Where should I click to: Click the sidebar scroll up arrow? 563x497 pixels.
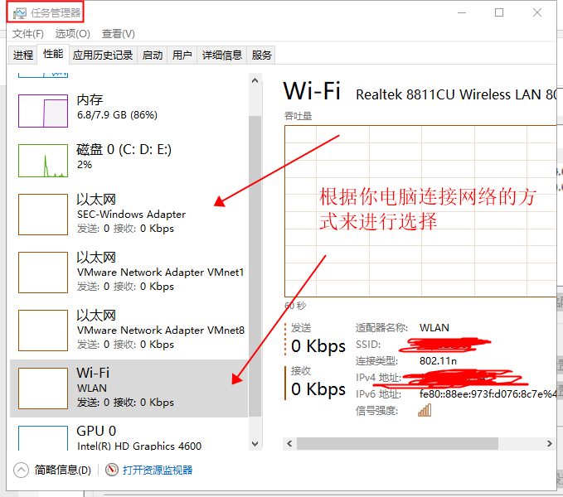[x=255, y=80]
